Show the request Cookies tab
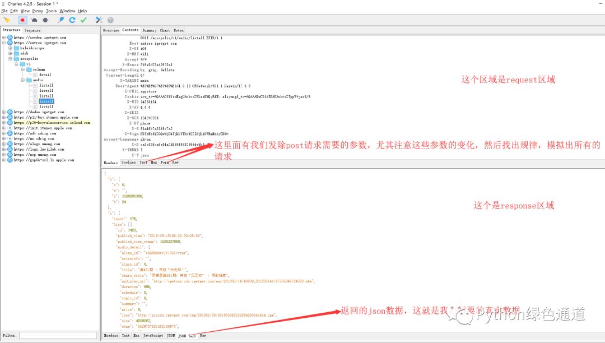 point(128,163)
